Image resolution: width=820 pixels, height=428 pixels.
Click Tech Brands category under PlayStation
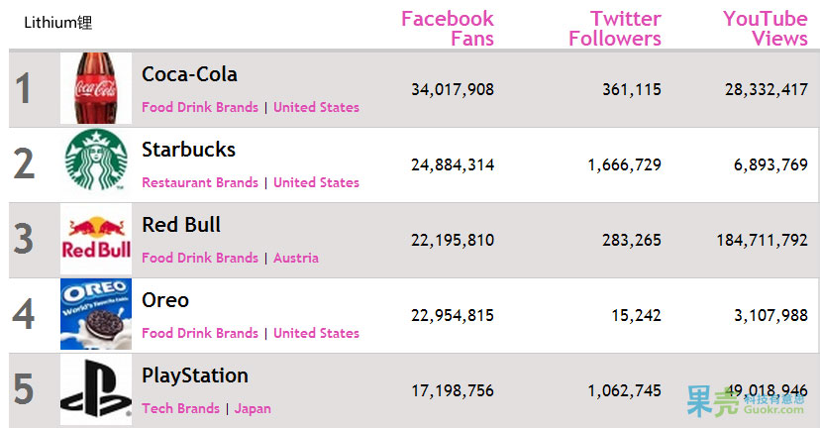pos(180,408)
